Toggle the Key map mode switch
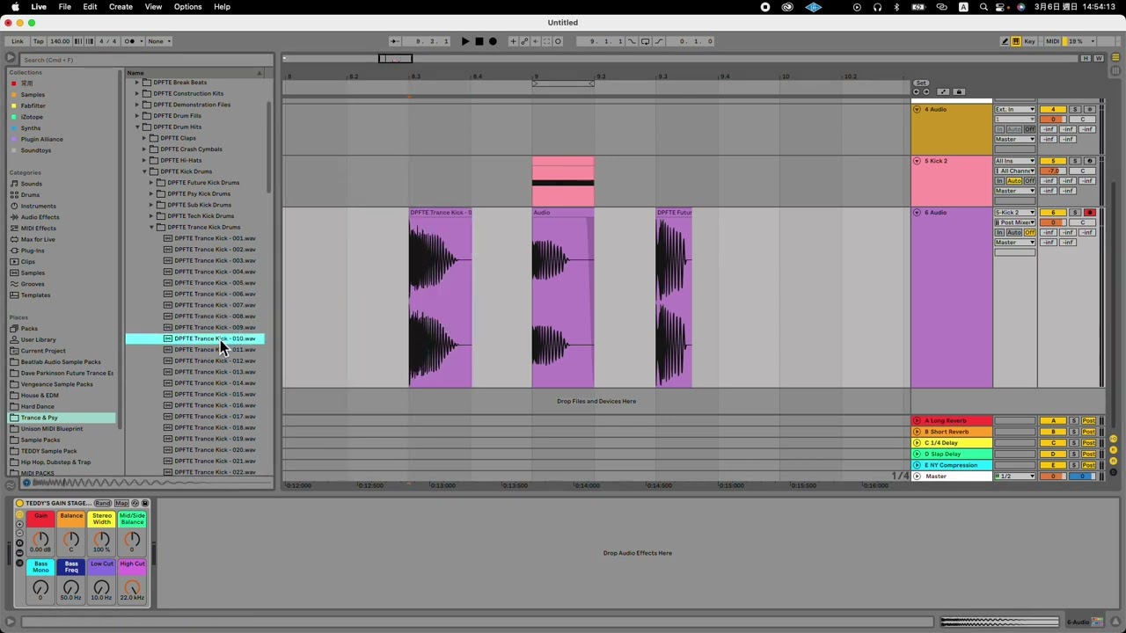This screenshot has height=633, width=1126. point(1029,41)
